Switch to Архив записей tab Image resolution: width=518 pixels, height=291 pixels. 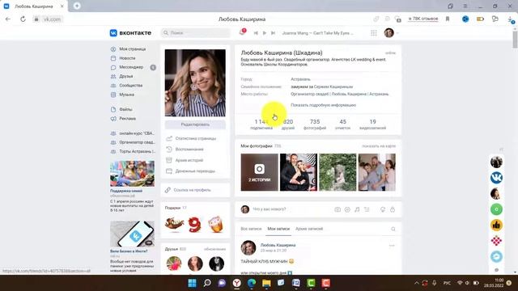pos(309,229)
